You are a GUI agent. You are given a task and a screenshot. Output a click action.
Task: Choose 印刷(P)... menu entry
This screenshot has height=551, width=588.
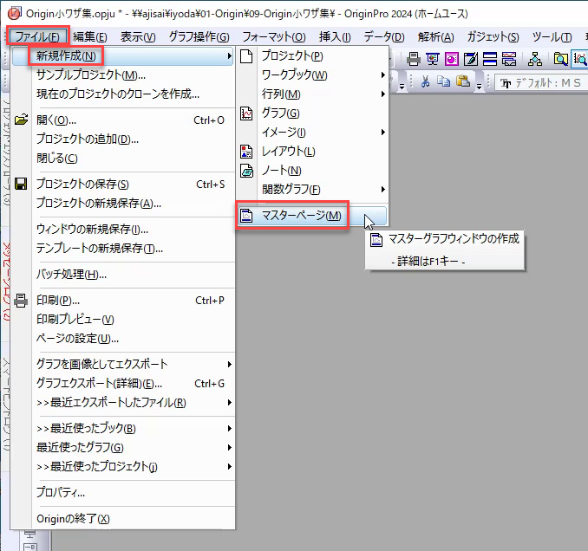[122, 300]
